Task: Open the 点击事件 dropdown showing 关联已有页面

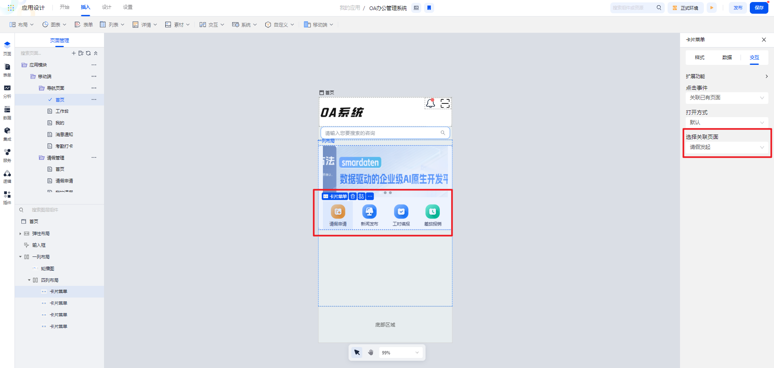Action: (727, 98)
